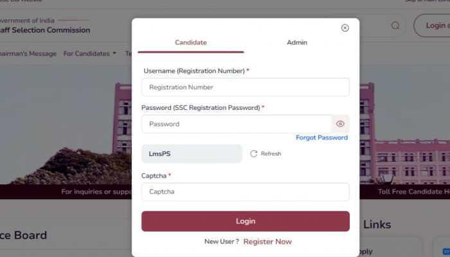
Task: Close the login dialog
Action: click(345, 28)
